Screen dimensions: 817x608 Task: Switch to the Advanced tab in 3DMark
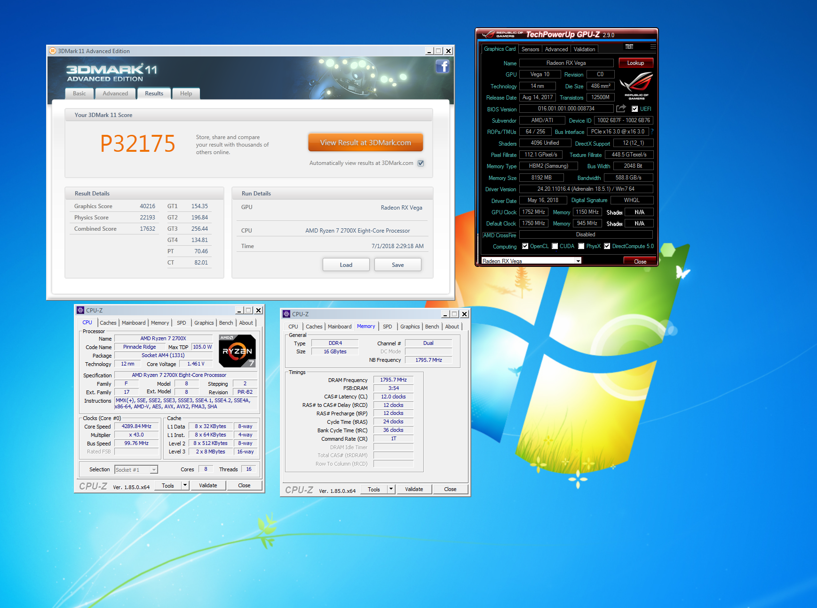coord(115,94)
